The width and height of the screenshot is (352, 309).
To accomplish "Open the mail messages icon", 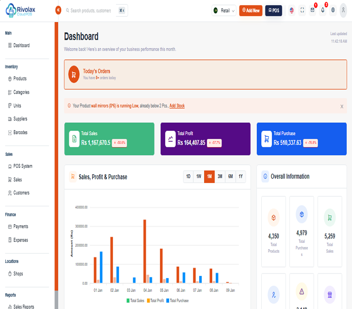I will coord(312,10).
